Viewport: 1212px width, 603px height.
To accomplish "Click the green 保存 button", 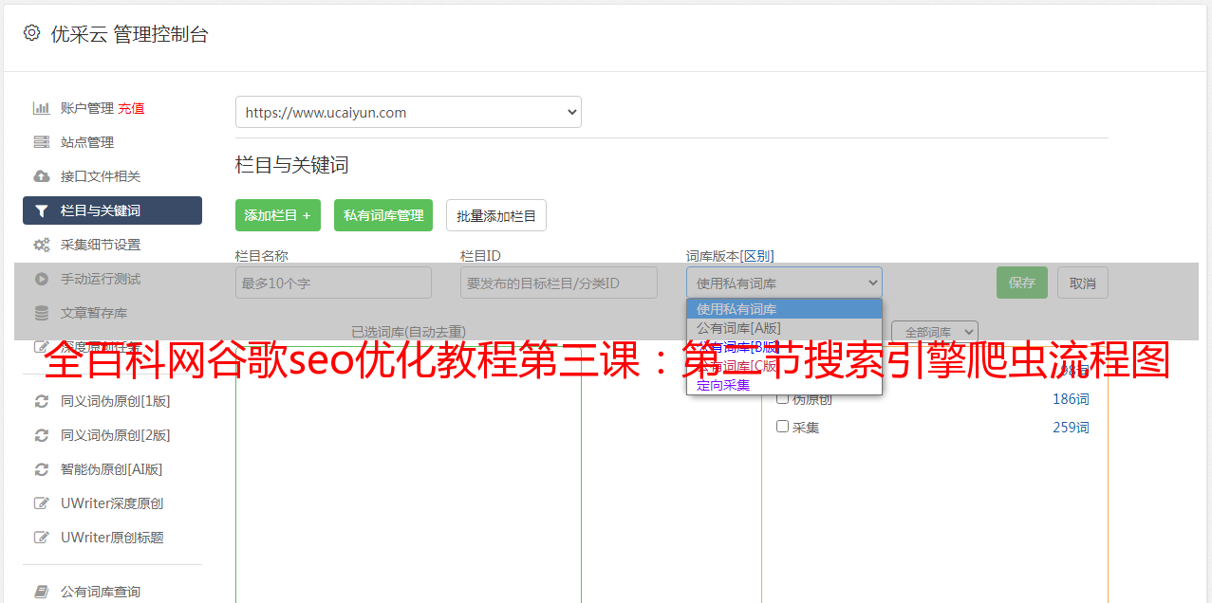I will click(1022, 283).
